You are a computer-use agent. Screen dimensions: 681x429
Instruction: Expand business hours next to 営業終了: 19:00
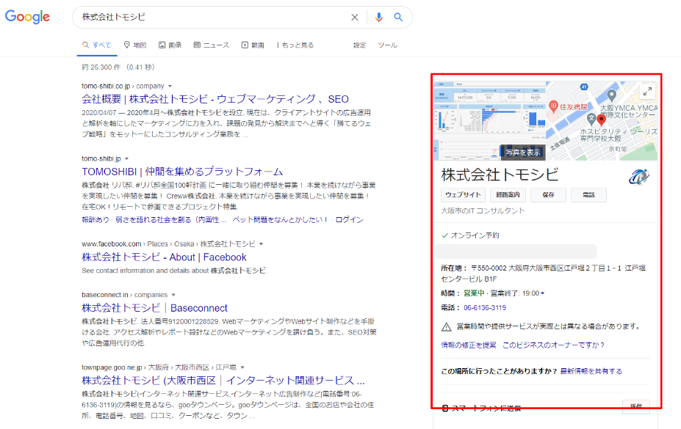(x=542, y=293)
